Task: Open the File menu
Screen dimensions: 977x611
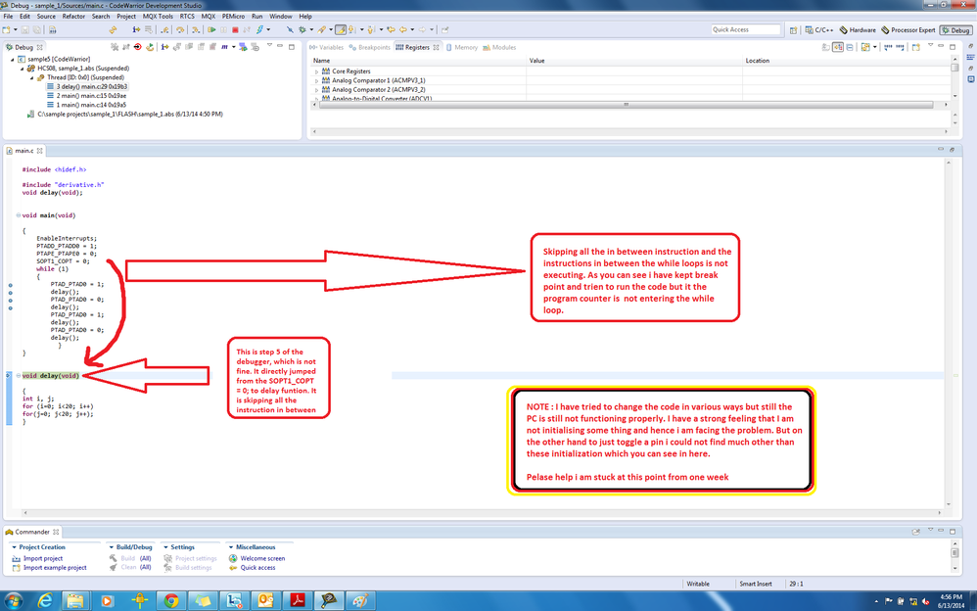Action: click(8, 17)
